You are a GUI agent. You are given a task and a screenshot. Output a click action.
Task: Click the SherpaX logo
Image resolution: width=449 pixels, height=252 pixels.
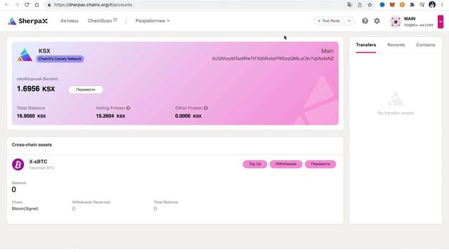click(x=28, y=21)
